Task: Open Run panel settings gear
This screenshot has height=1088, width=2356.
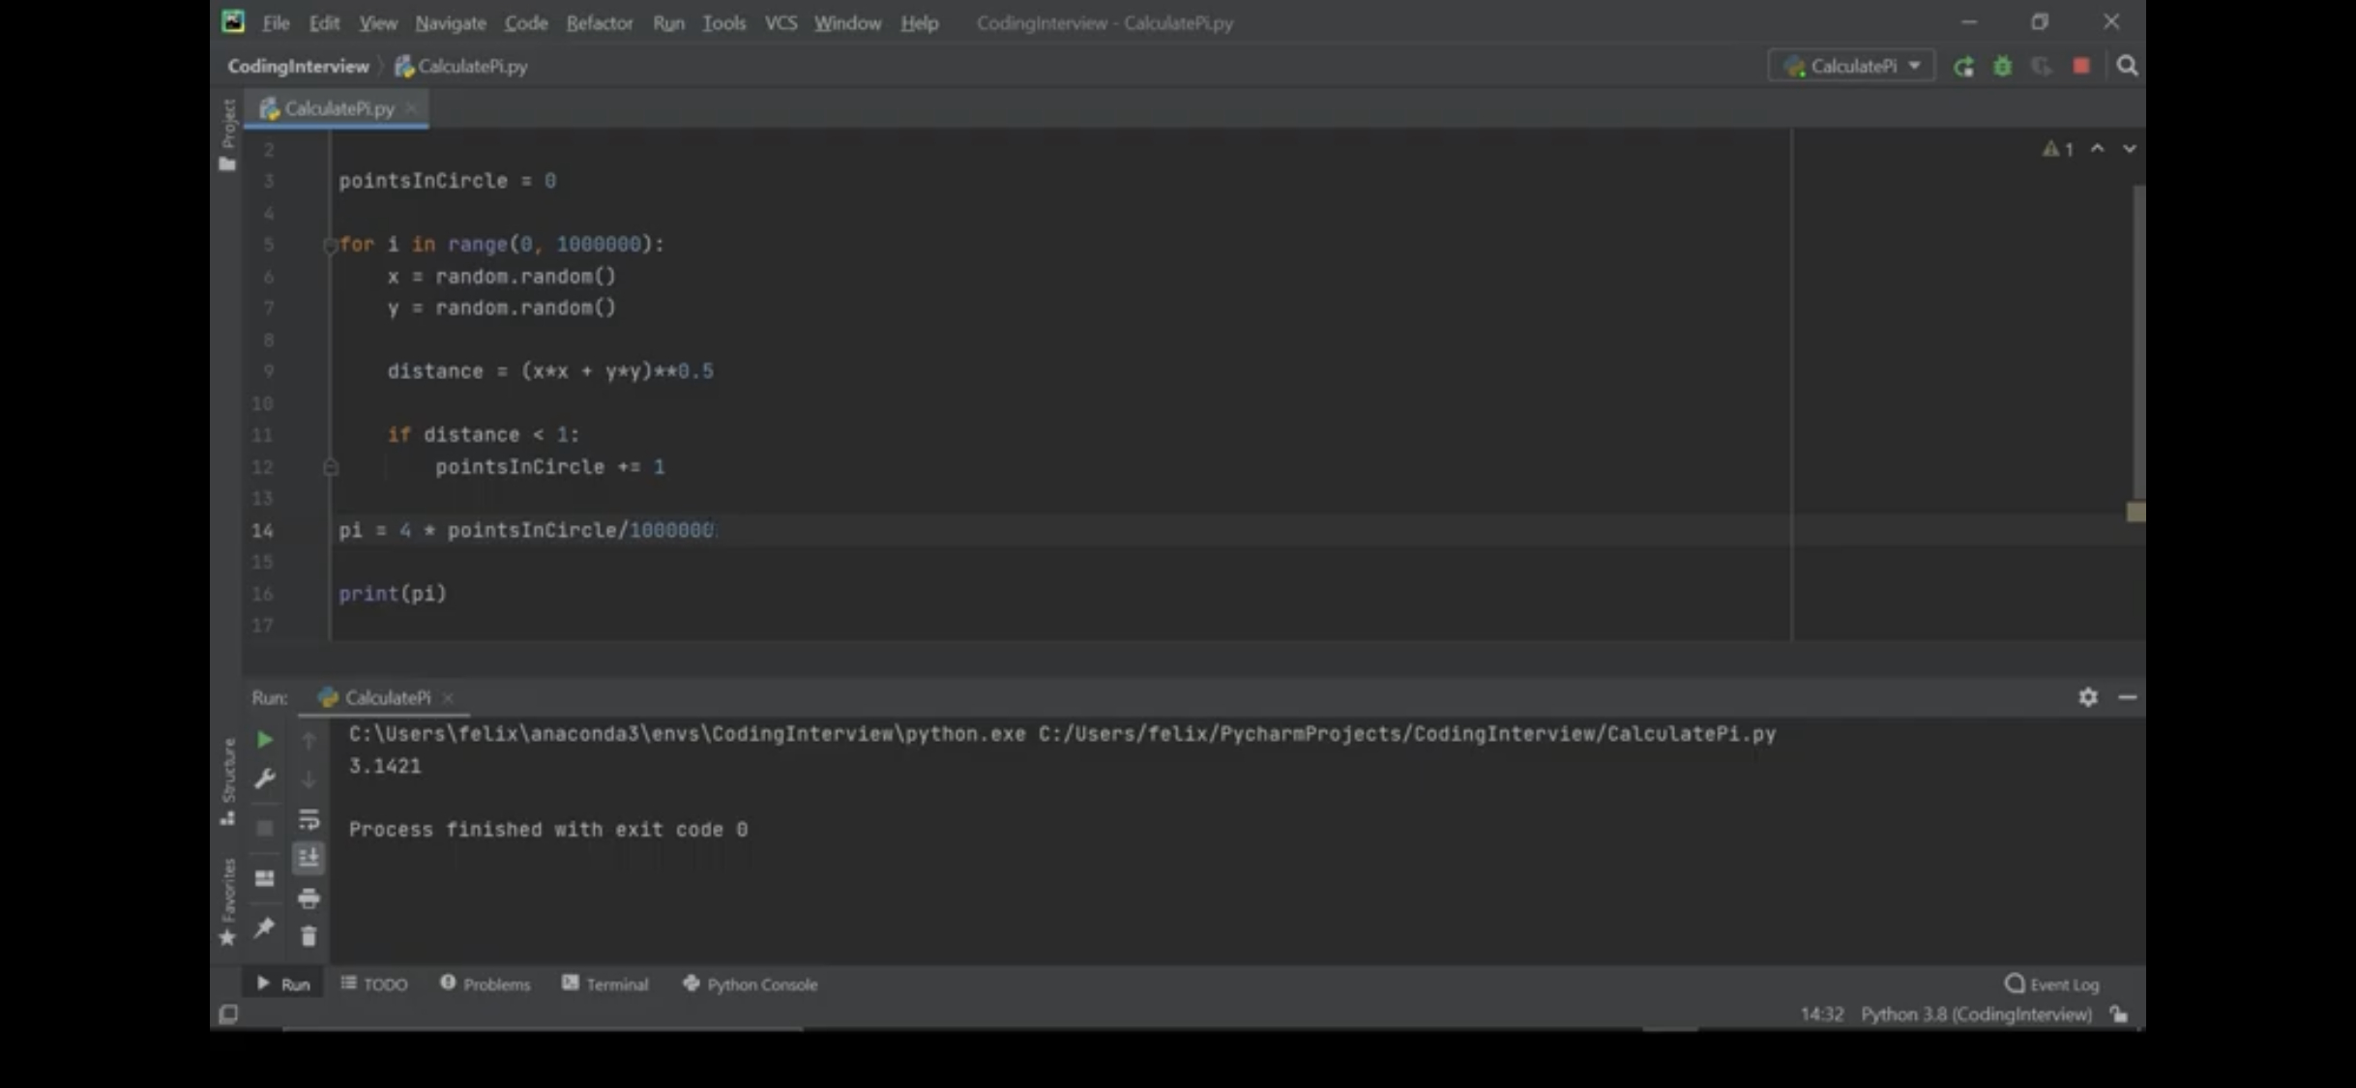Action: (2088, 696)
